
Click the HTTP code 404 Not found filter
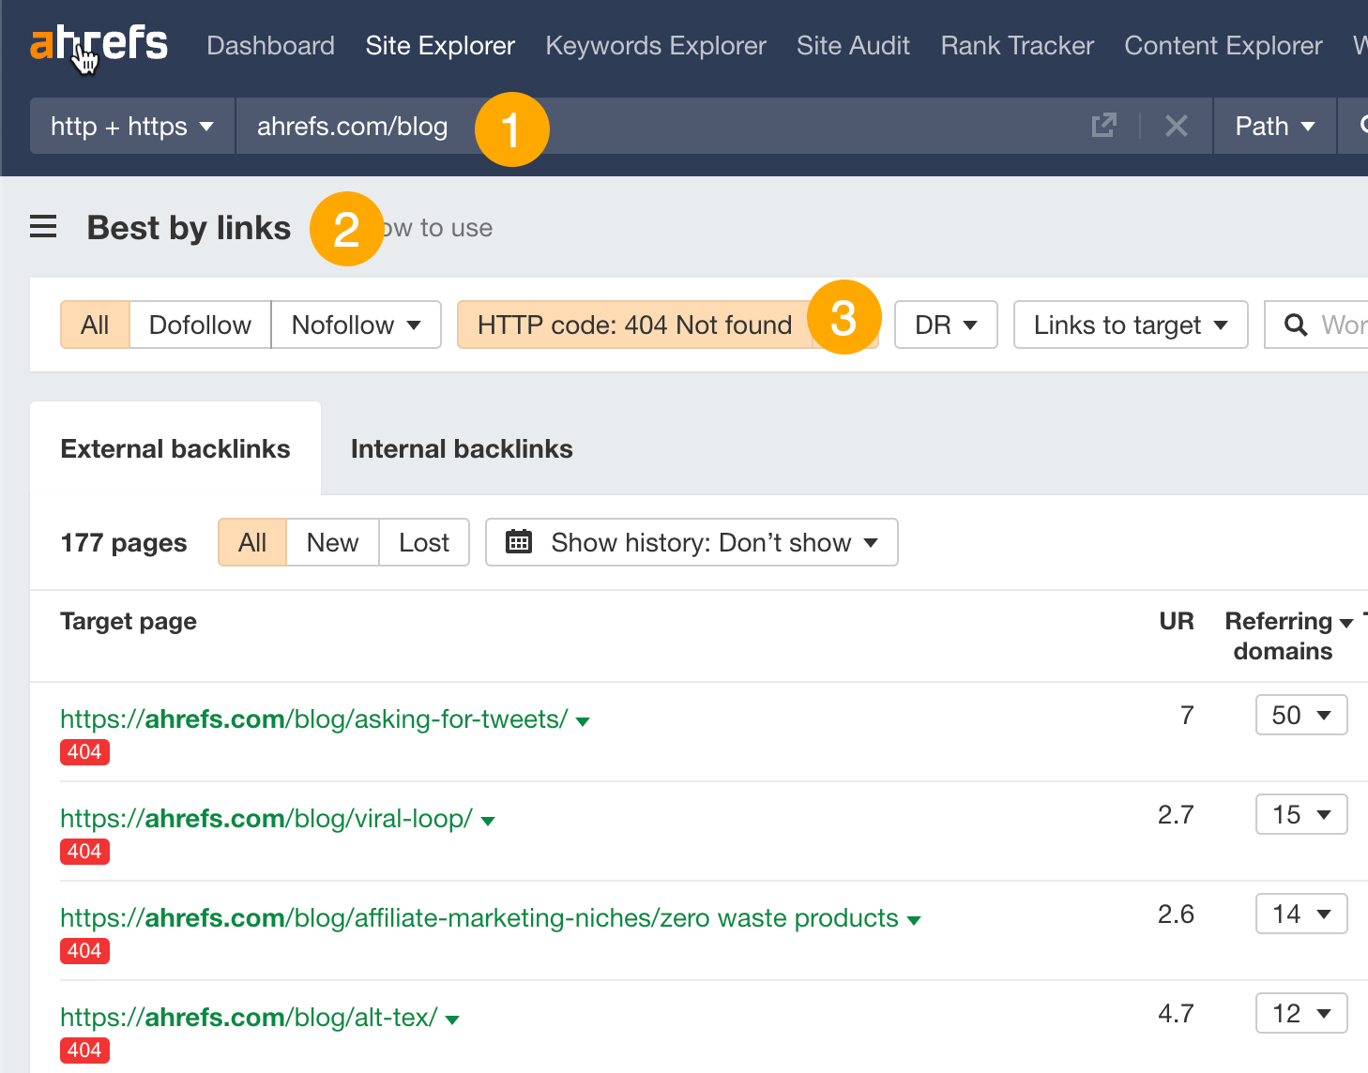[x=633, y=325]
